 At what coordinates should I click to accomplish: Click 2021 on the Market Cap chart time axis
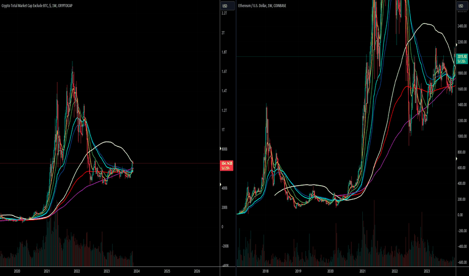(x=47, y=271)
